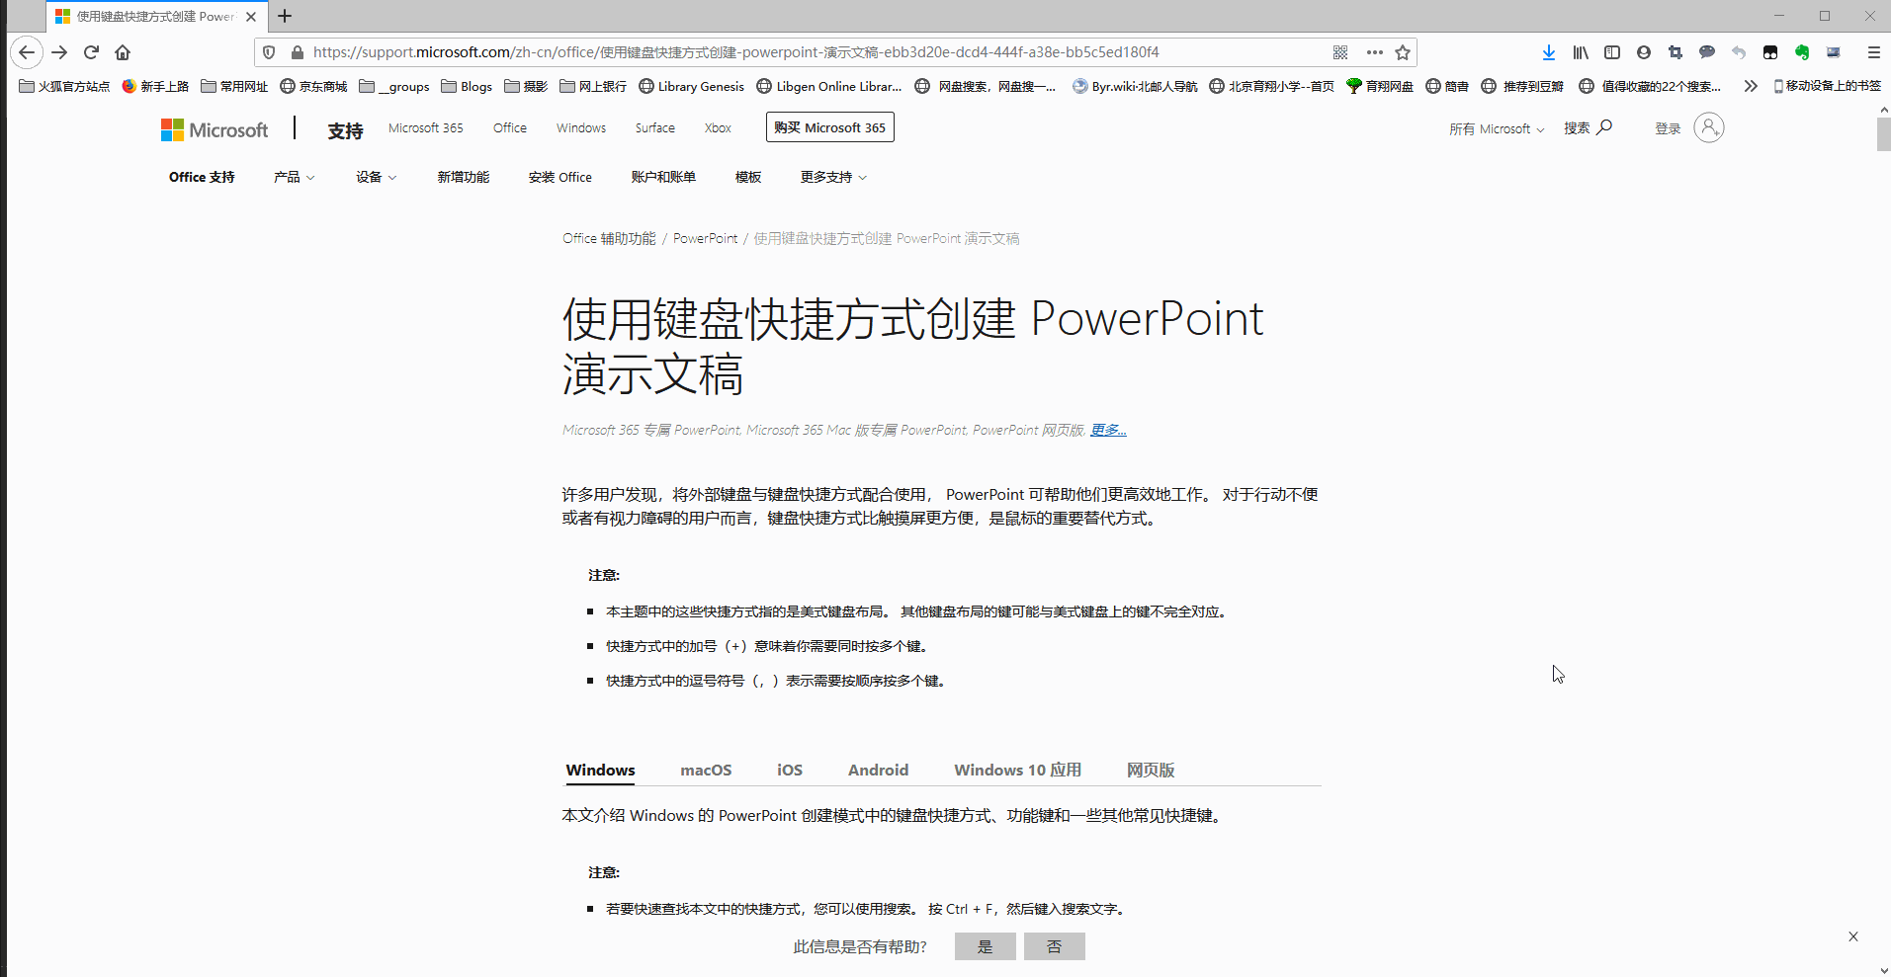Open the picture extension icon
The height and width of the screenshot is (977, 1891).
[x=1834, y=52]
